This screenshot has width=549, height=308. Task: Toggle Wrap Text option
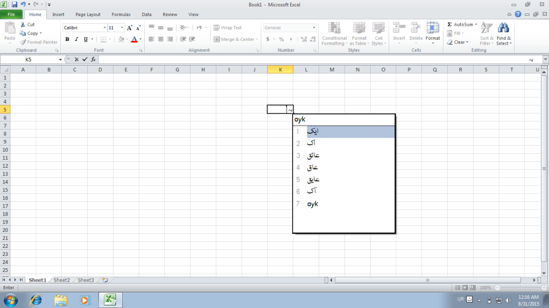point(228,28)
